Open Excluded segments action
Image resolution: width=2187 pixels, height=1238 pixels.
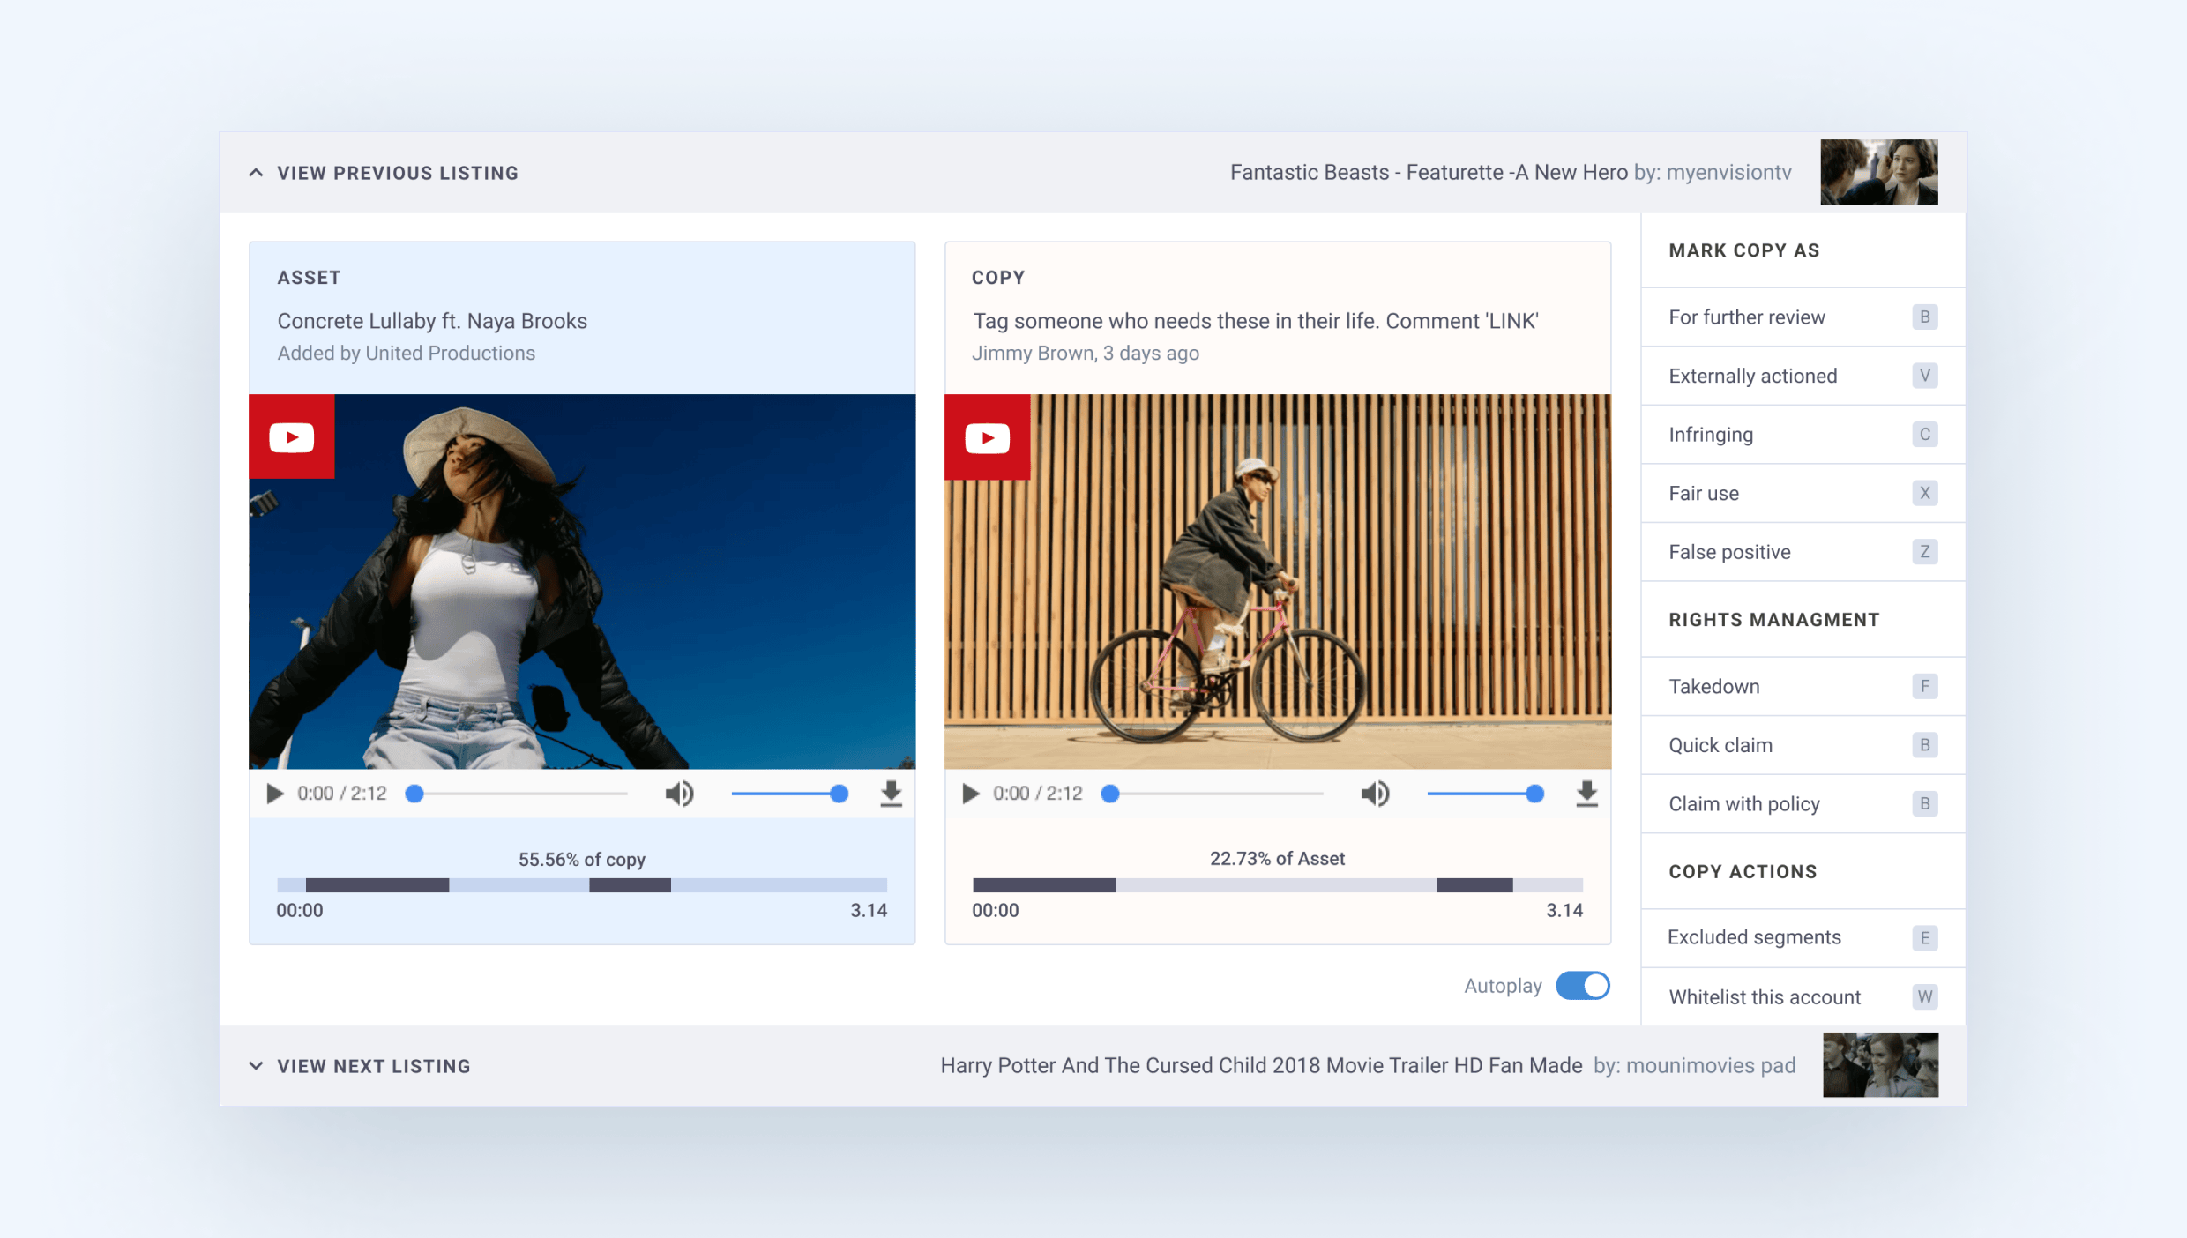click(1803, 937)
